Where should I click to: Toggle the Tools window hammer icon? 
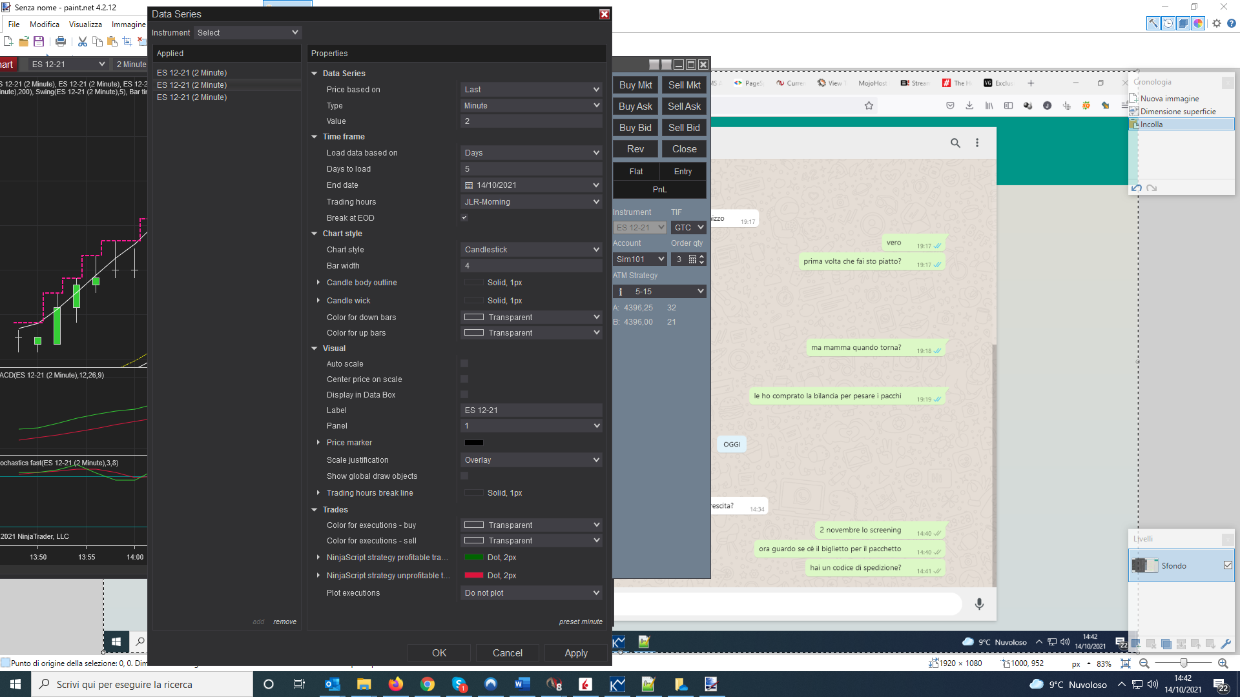(x=1153, y=23)
